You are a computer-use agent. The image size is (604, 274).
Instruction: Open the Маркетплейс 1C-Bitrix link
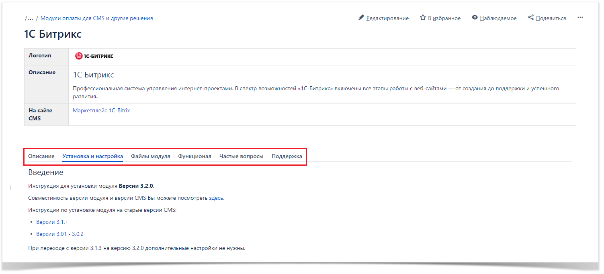(101, 111)
